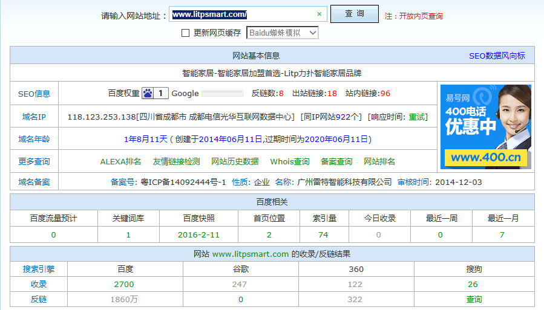The height and width of the screenshot is (310, 544).
Task: Click the 最近一月 value 7
Action: point(502,235)
